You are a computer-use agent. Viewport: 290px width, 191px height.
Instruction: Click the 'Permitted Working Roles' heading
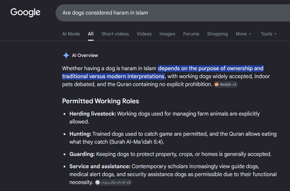tap(101, 101)
